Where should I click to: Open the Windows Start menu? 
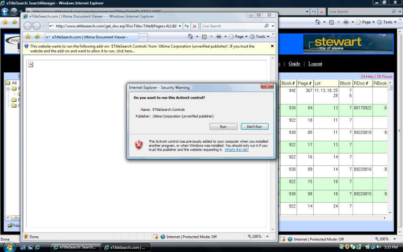point(8,247)
